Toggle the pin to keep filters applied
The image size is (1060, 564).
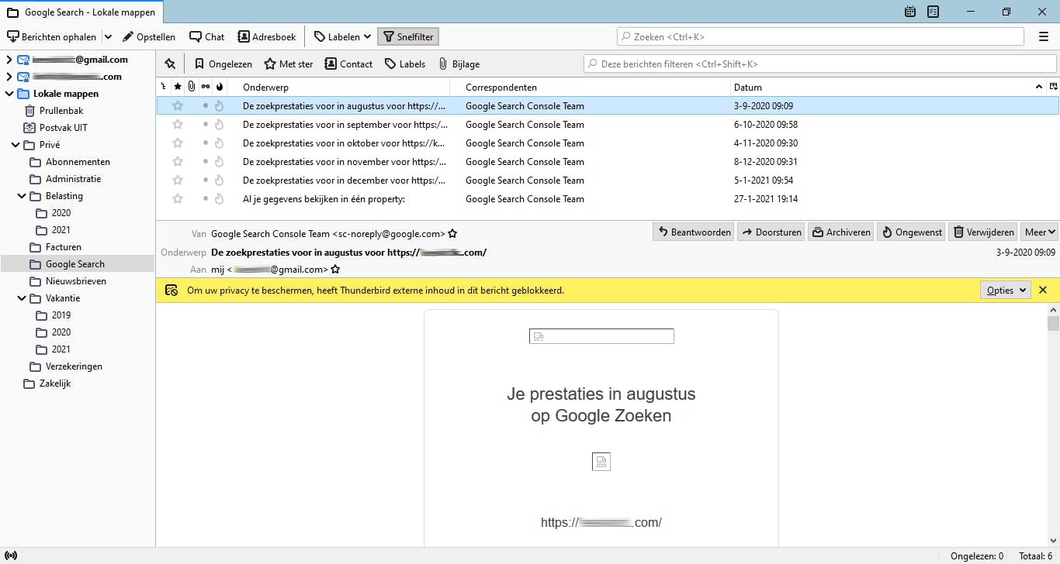pyautogui.click(x=170, y=64)
